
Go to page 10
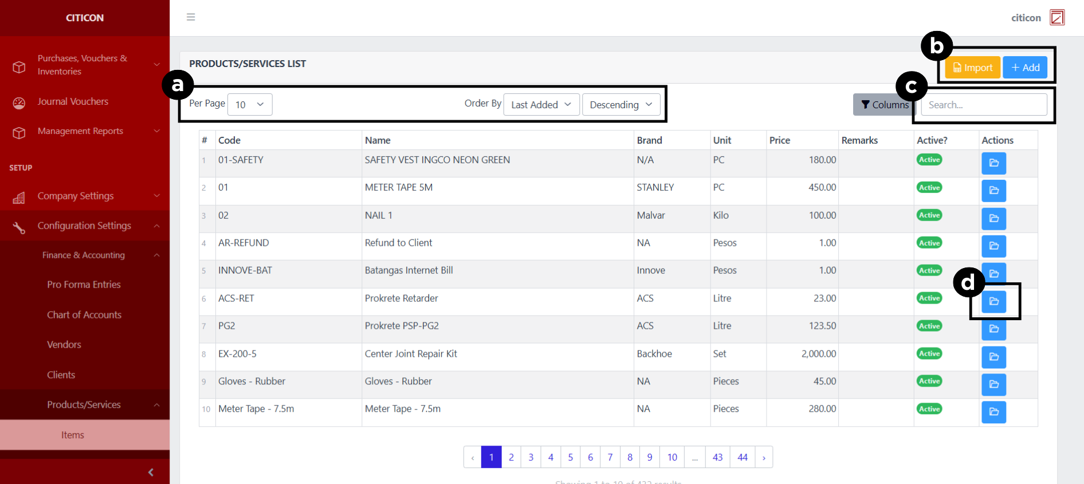(x=672, y=457)
